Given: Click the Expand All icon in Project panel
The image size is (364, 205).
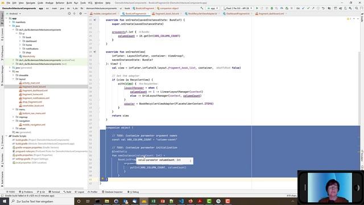Looking at the screenshot, I should tap(75, 14).
